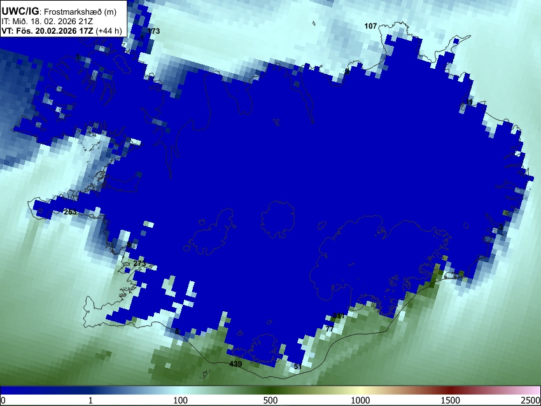
Task: Click the map value label 51
Action: click(x=298, y=367)
